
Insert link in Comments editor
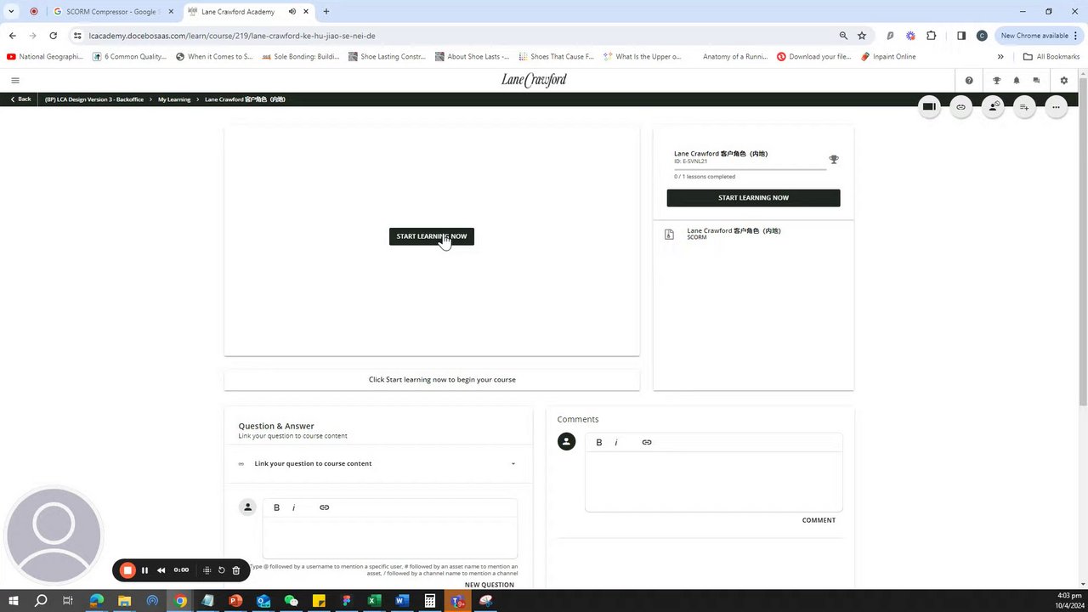pyautogui.click(x=647, y=442)
